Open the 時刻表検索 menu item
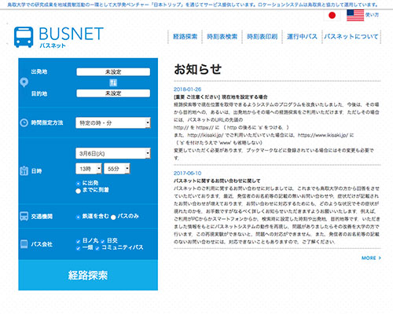This screenshot has width=393, height=314. tap(222, 37)
